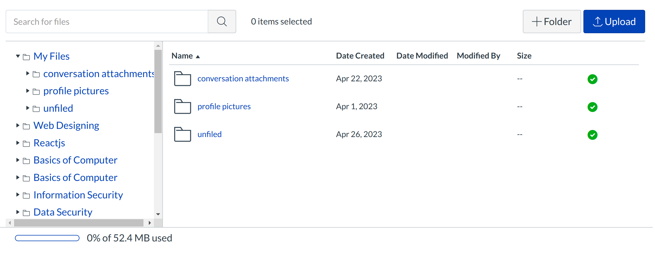The height and width of the screenshot is (260, 655).
Task: Open the Information Security folder in tree
Action: pos(78,195)
